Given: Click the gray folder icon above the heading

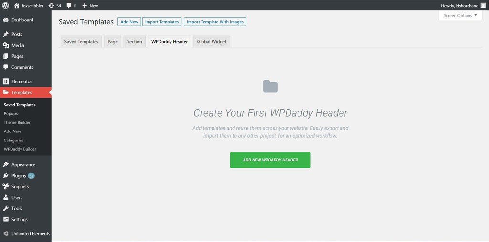Looking at the screenshot, I should [270, 86].
